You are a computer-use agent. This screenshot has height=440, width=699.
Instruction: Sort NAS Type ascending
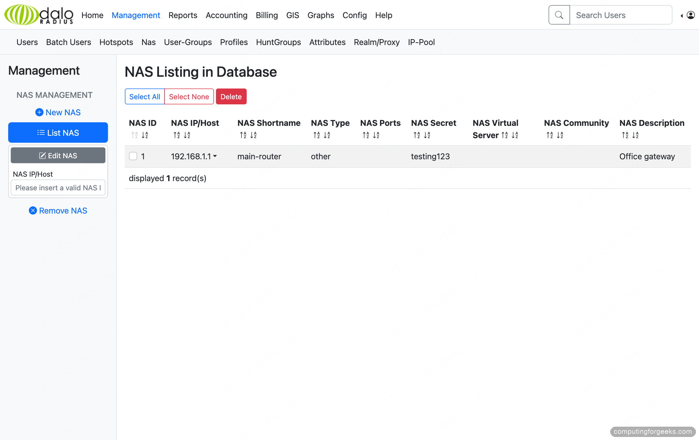[x=317, y=135]
